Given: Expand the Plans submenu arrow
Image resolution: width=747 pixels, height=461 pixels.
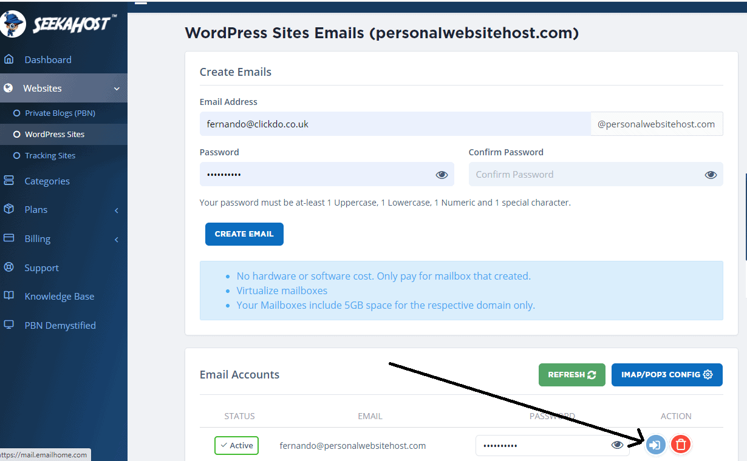Looking at the screenshot, I should pos(117,210).
